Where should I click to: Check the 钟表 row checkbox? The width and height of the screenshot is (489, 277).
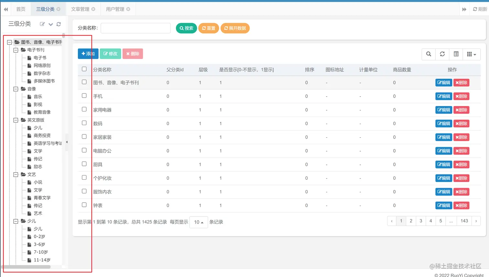(84, 205)
